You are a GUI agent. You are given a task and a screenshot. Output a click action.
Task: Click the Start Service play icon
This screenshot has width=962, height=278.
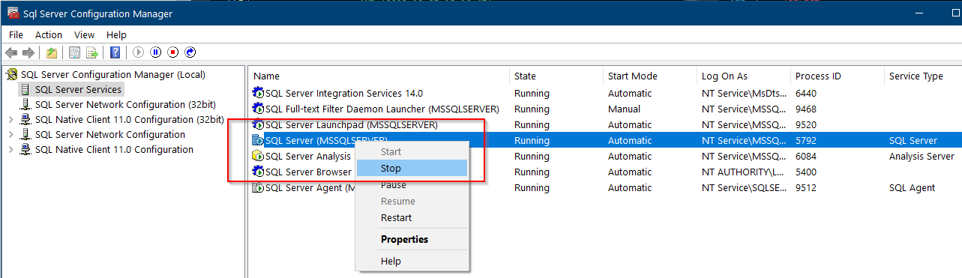(x=139, y=52)
